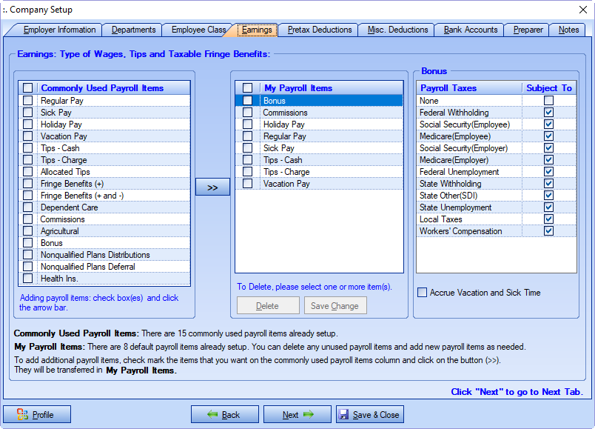Viewport: 595px width, 429px height.
Task: Uncheck Federal Withholding subject-to box
Action: point(548,113)
